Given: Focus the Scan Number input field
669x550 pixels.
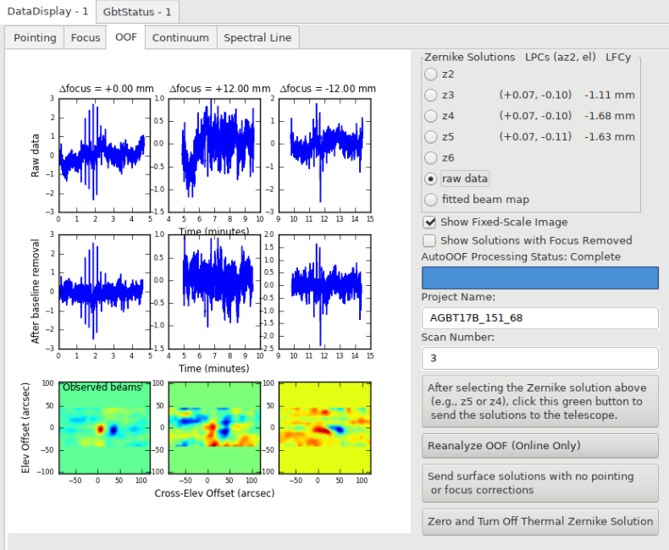Looking at the screenshot, I should [x=539, y=358].
